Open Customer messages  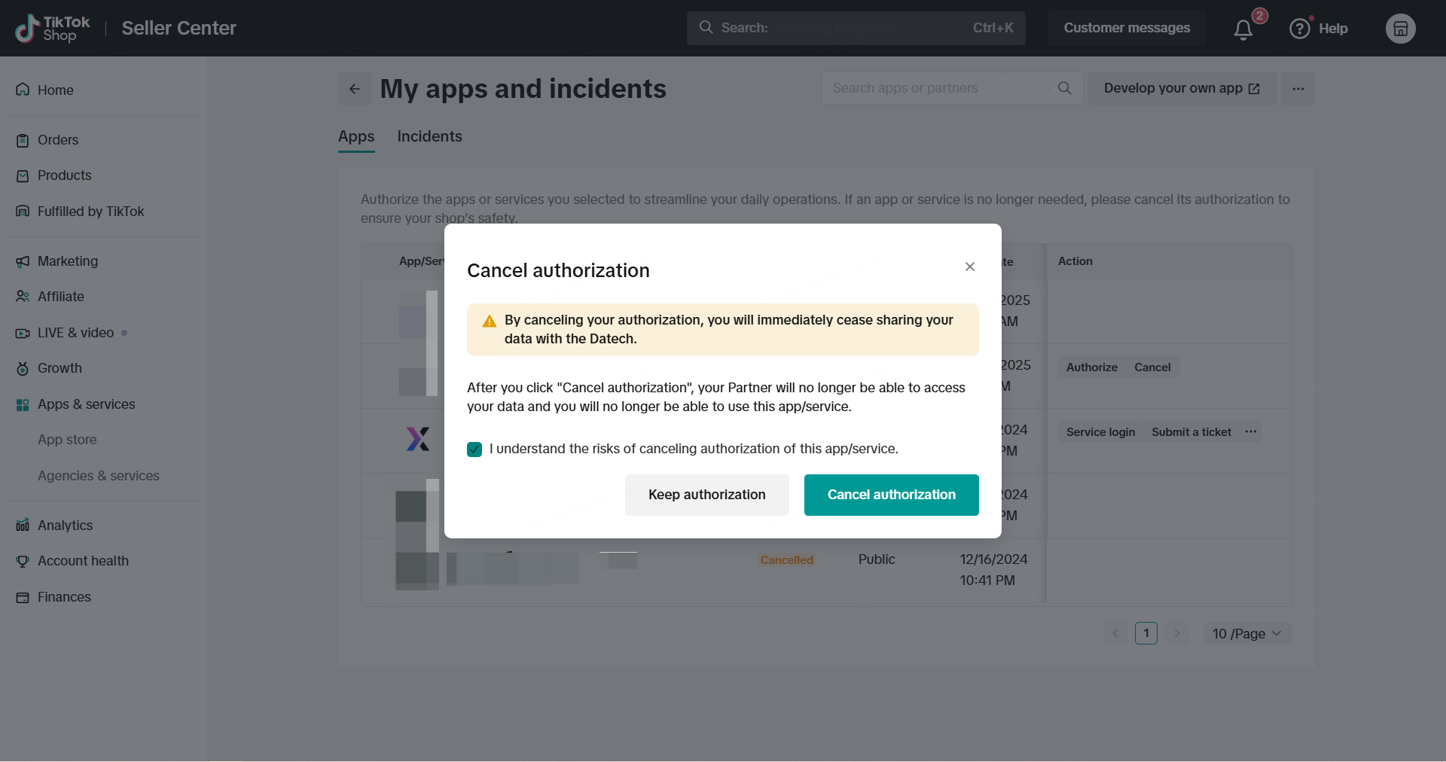[1126, 28]
